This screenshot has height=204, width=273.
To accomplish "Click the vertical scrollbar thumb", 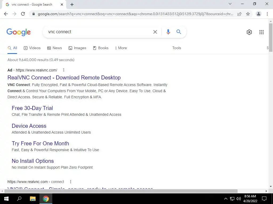I will tap(271, 37).
